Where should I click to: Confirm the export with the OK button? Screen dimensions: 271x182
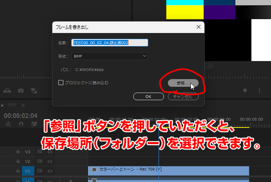(x=149, y=96)
